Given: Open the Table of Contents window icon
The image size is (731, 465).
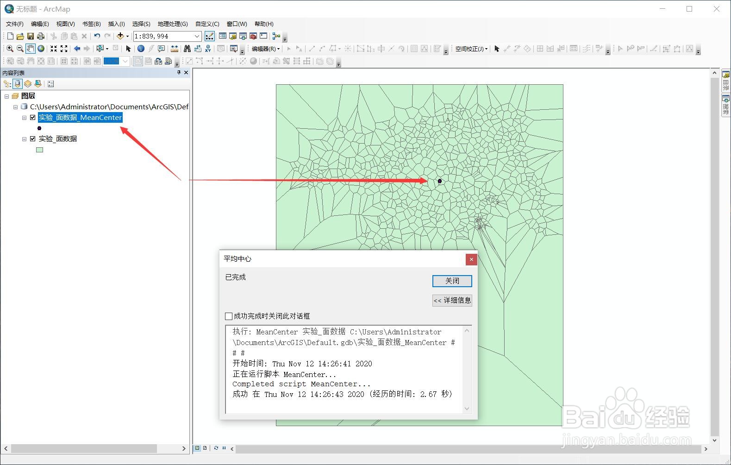Looking at the screenshot, I should coord(223,36).
